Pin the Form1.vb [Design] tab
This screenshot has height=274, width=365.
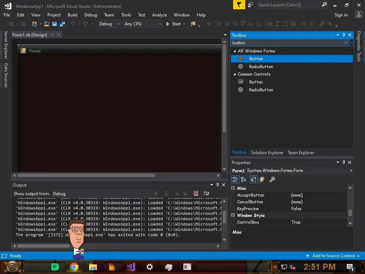[x=52, y=35]
